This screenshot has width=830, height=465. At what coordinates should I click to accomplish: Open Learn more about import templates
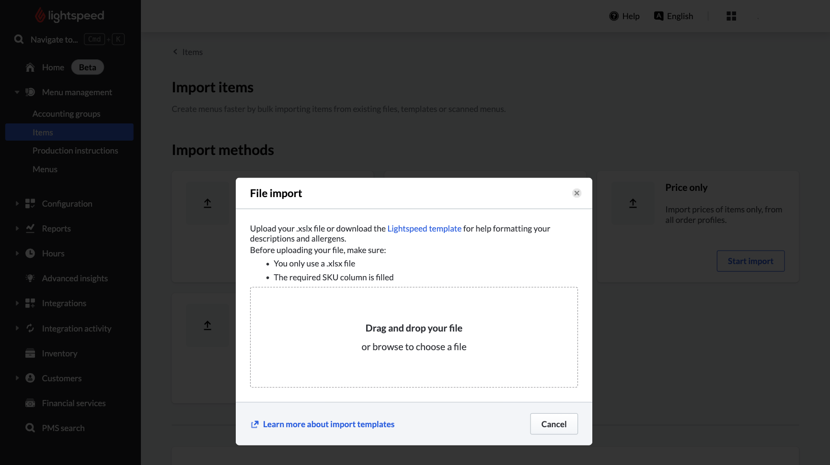(x=328, y=424)
